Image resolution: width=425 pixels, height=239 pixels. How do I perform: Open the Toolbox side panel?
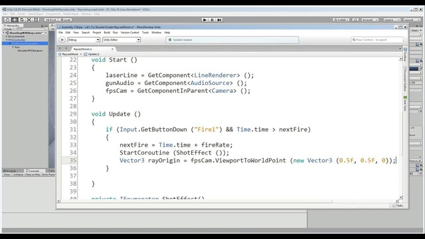pyautogui.click(x=405, y=54)
